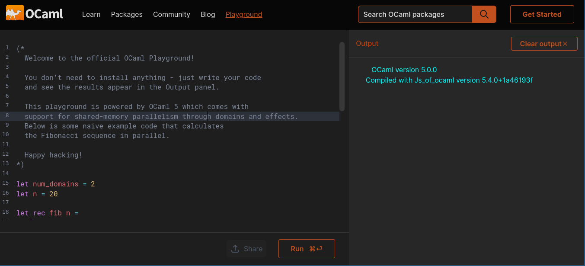Click line number 15 in the gutter
The image size is (585, 266).
tap(5, 183)
